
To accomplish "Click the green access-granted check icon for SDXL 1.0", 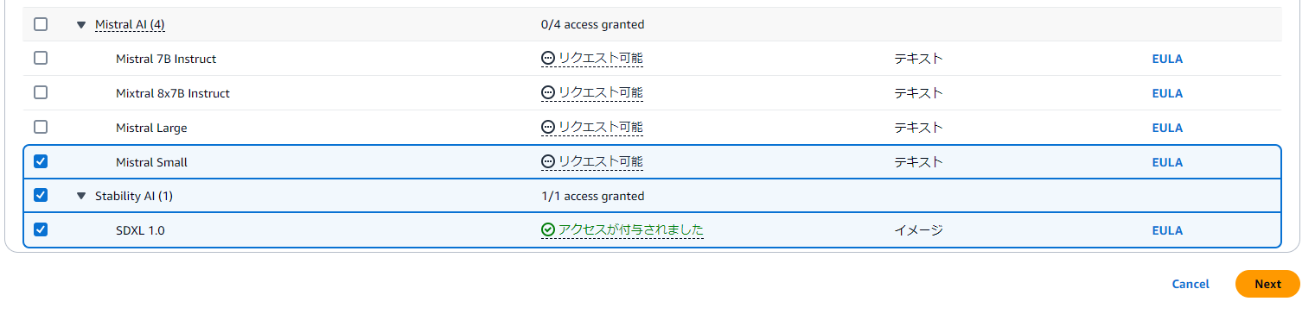I will [547, 229].
